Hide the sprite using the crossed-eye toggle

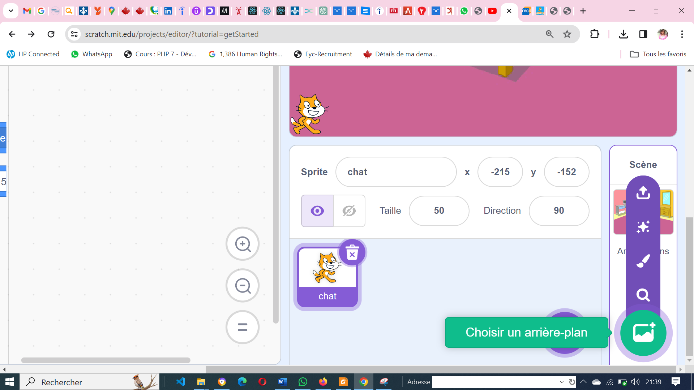(x=349, y=211)
